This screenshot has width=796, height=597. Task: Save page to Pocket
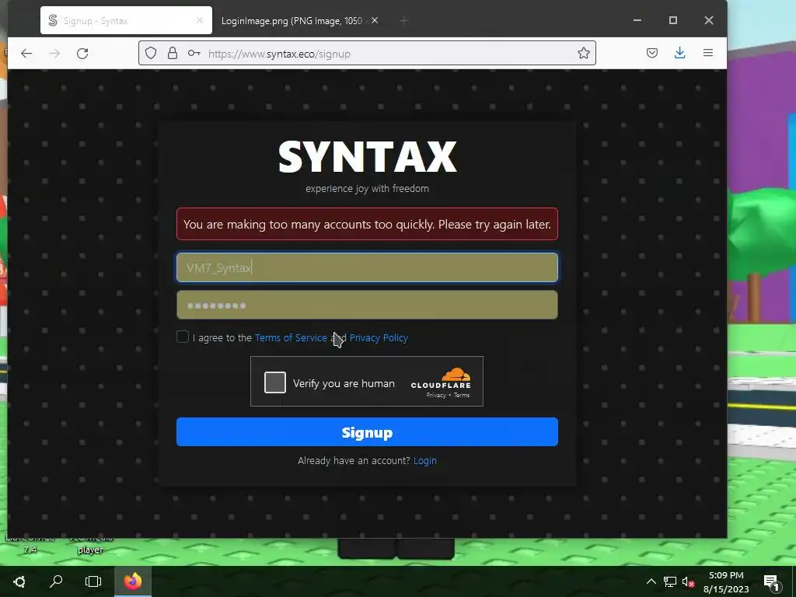(652, 53)
